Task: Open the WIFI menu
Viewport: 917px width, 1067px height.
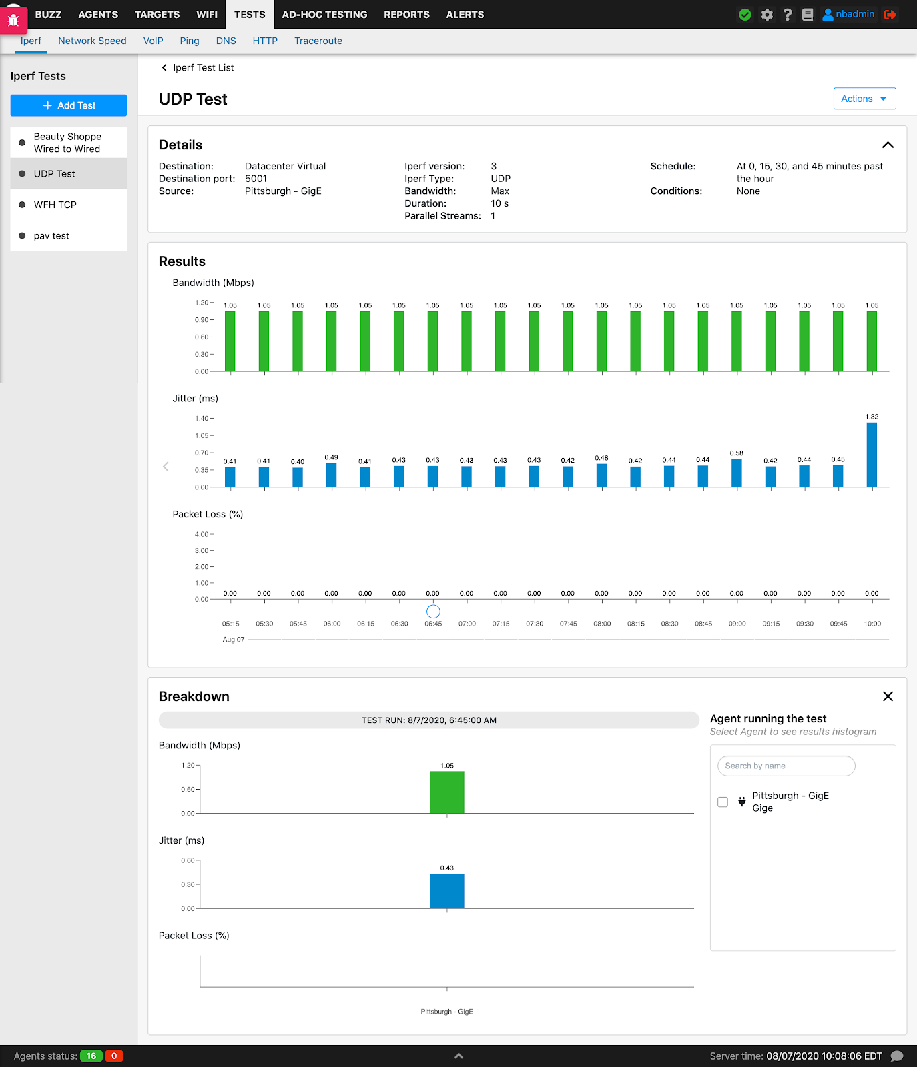Action: 207,15
